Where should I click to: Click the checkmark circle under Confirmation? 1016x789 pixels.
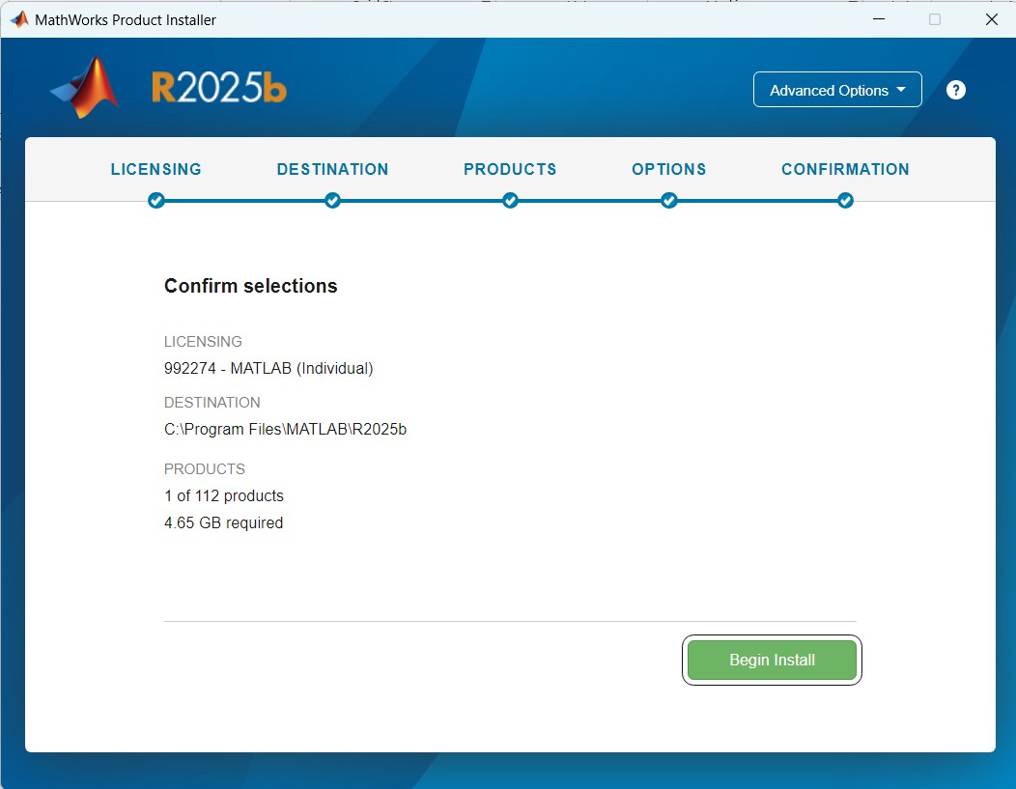(845, 201)
